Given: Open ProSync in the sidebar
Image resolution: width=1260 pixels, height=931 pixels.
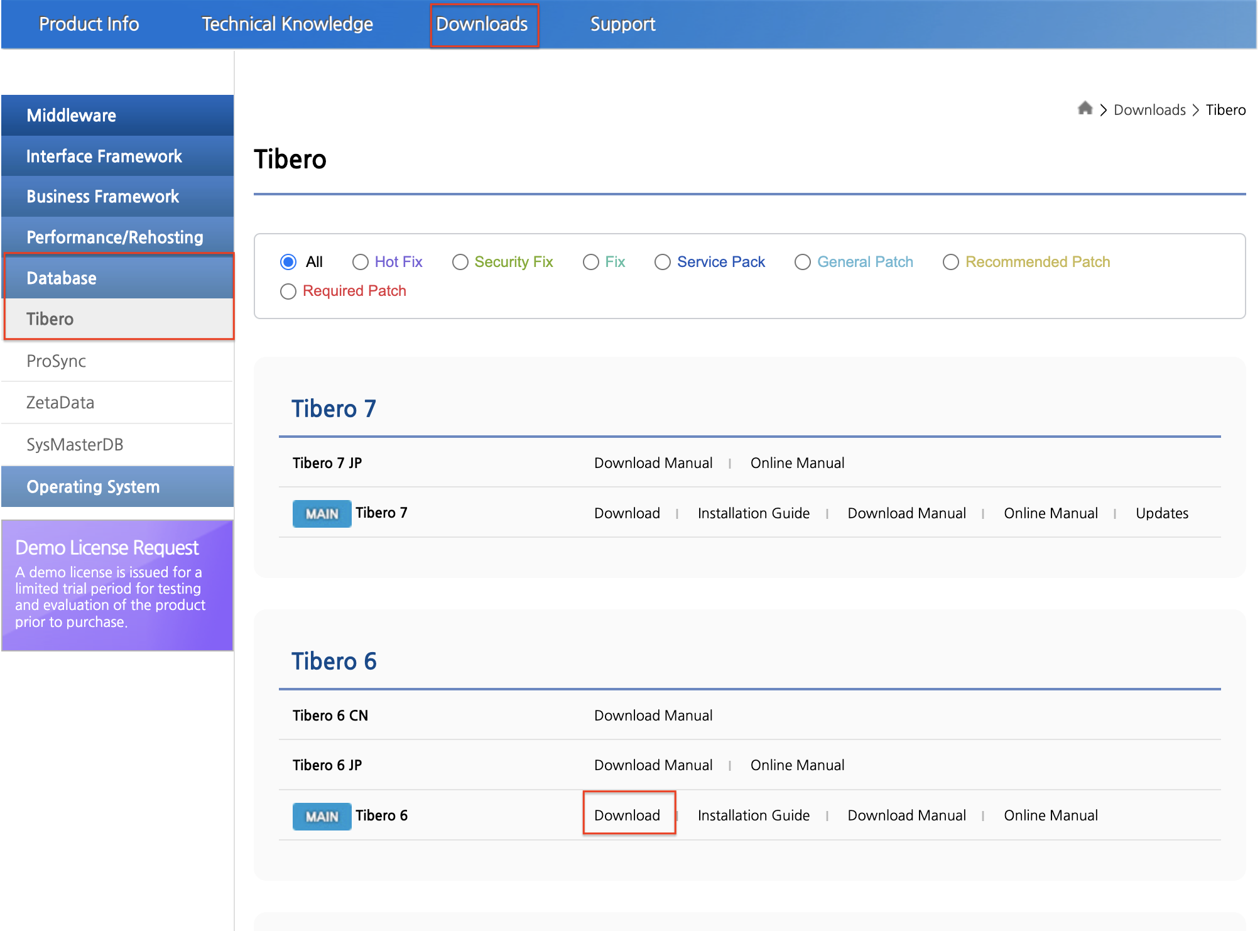Looking at the screenshot, I should coord(117,361).
